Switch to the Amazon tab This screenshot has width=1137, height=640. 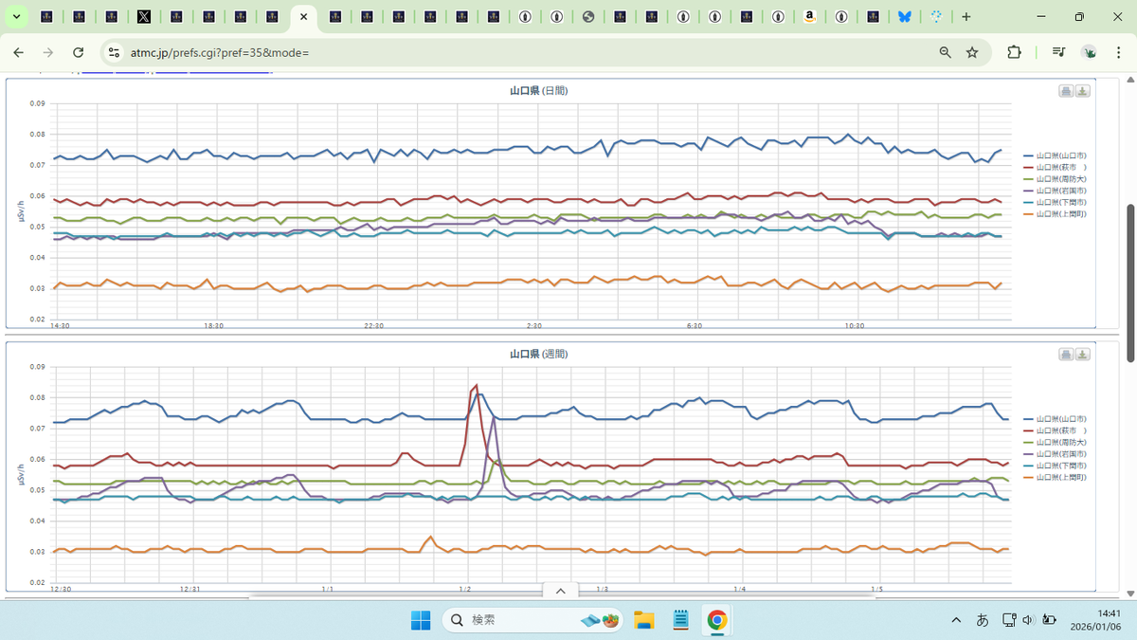[x=810, y=17]
